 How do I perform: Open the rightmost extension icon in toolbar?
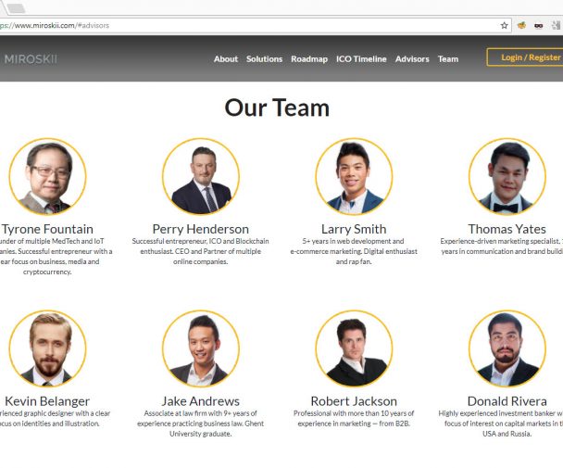(556, 26)
